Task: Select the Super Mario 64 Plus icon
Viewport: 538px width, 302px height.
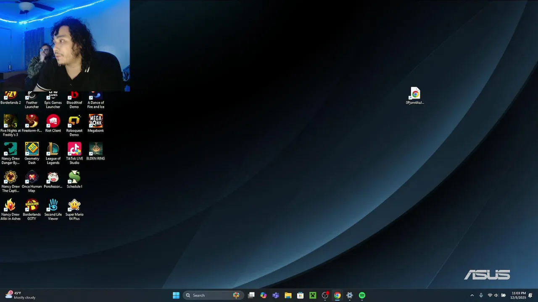Action: point(74,210)
